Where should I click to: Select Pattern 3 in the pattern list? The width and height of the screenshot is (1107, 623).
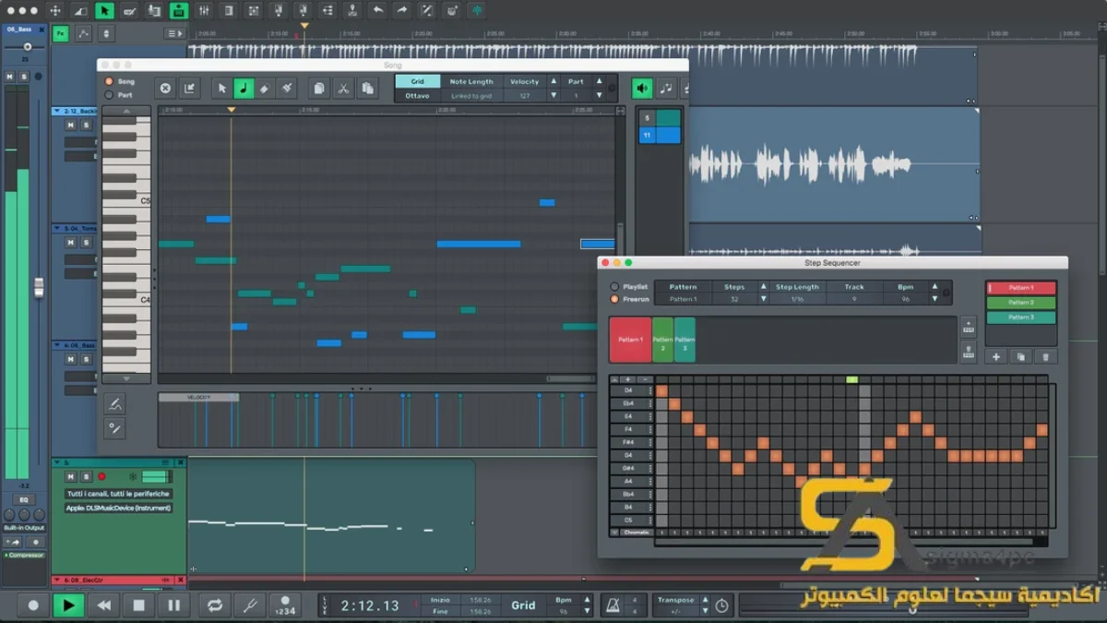click(x=1021, y=317)
